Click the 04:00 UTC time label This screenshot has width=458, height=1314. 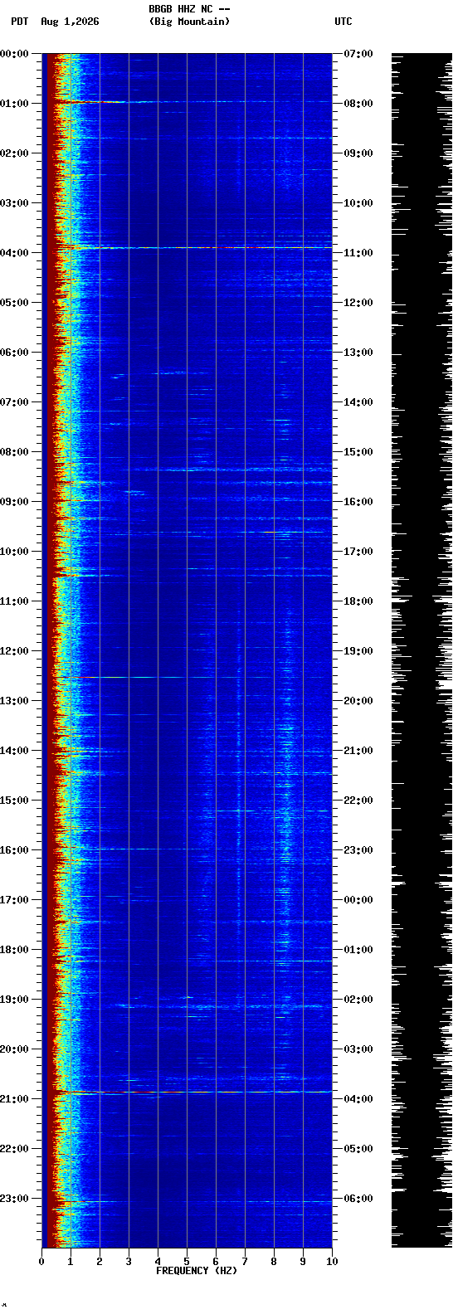358,1099
